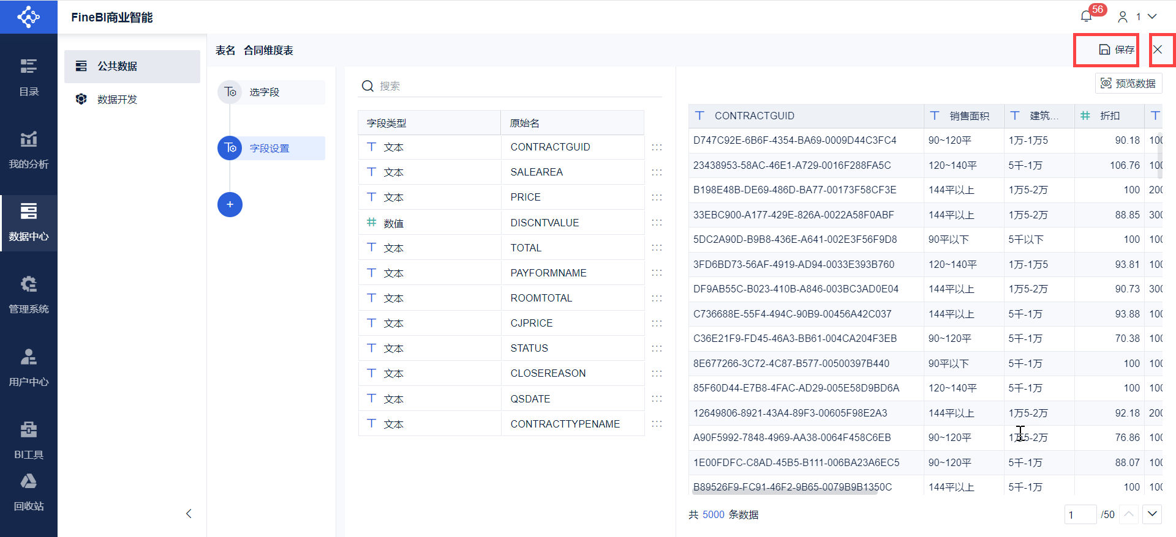Open 回收站 in the left sidebar

[x=29, y=492]
